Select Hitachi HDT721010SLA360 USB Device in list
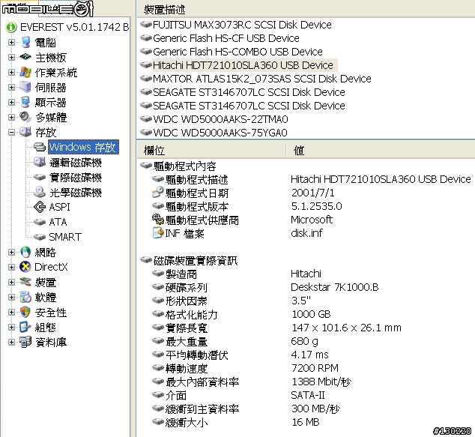The image size is (475, 437). point(243,65)
